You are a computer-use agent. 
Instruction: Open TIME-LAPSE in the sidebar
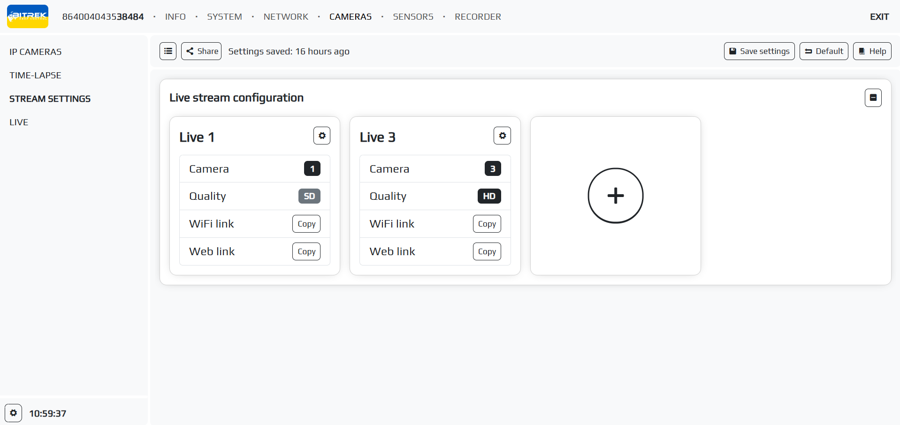pos(35,75)
